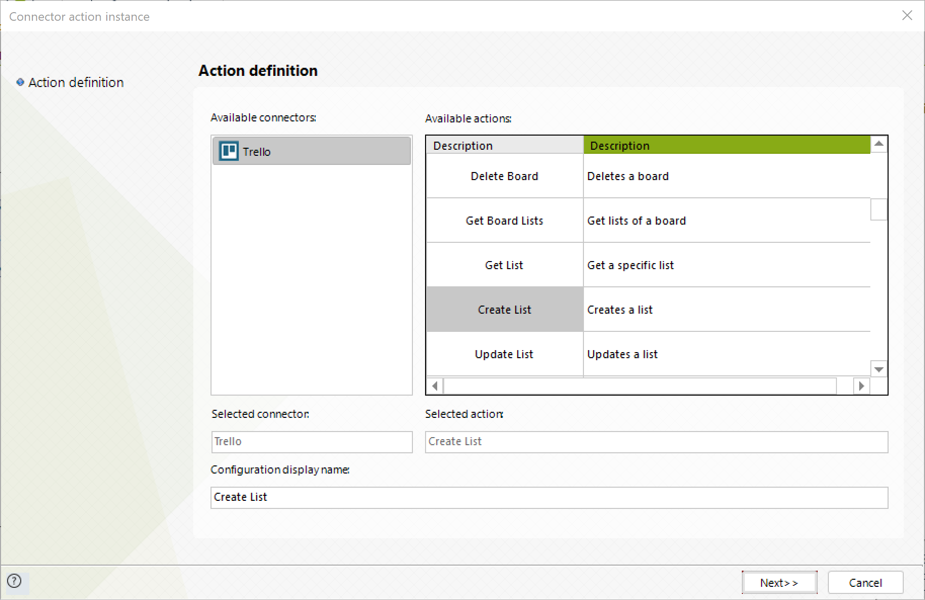Select the Update List action
Image resolution: width=925 pixels, height=600 pixels.
coord(504,354)
